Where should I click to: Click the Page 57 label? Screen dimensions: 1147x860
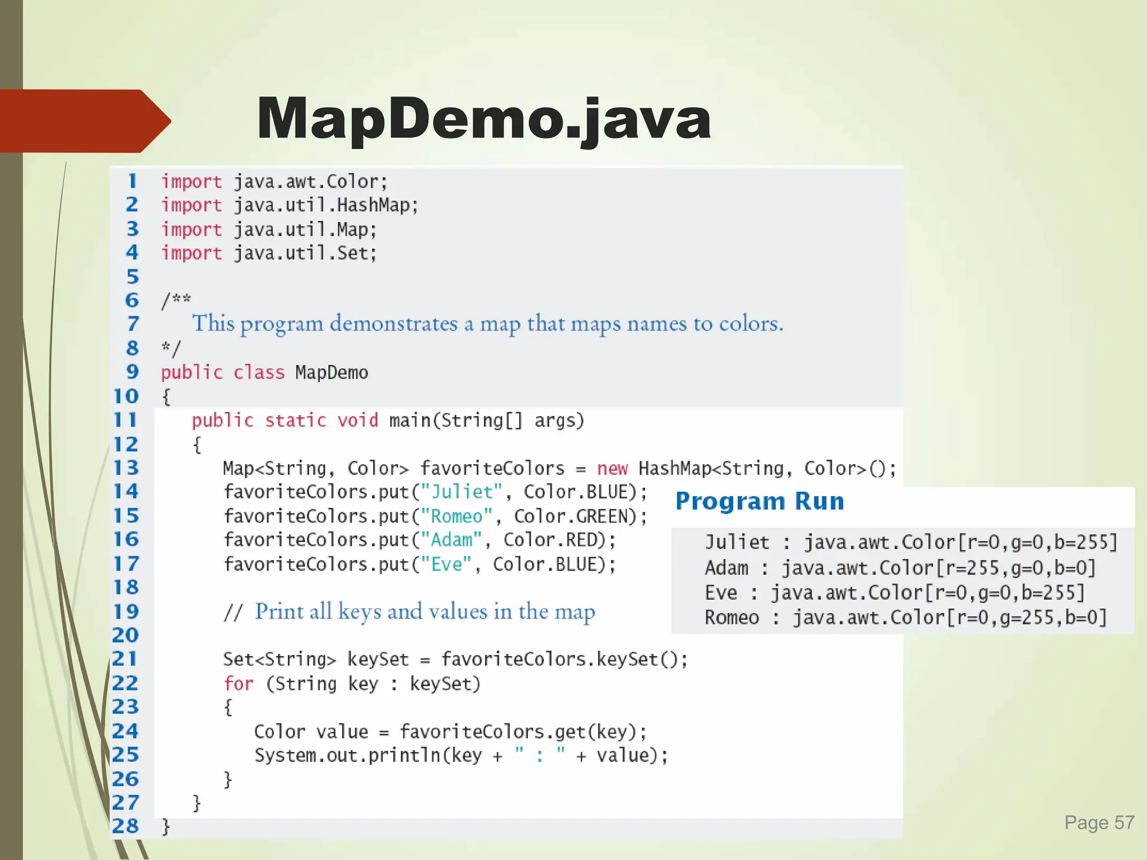click(1099, 822)
